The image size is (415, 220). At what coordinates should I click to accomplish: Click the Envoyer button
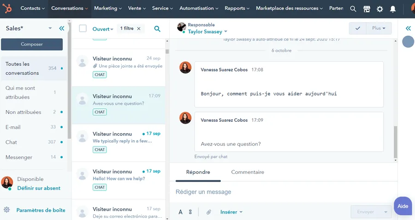tap(366, 212)
